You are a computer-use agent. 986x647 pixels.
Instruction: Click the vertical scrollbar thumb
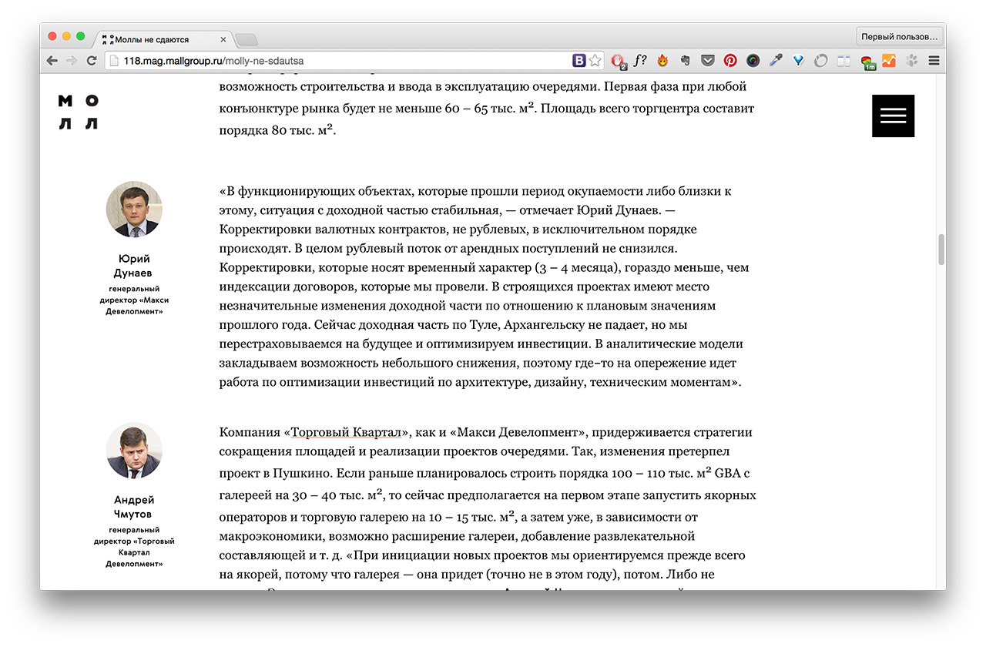tap(941, 250)
